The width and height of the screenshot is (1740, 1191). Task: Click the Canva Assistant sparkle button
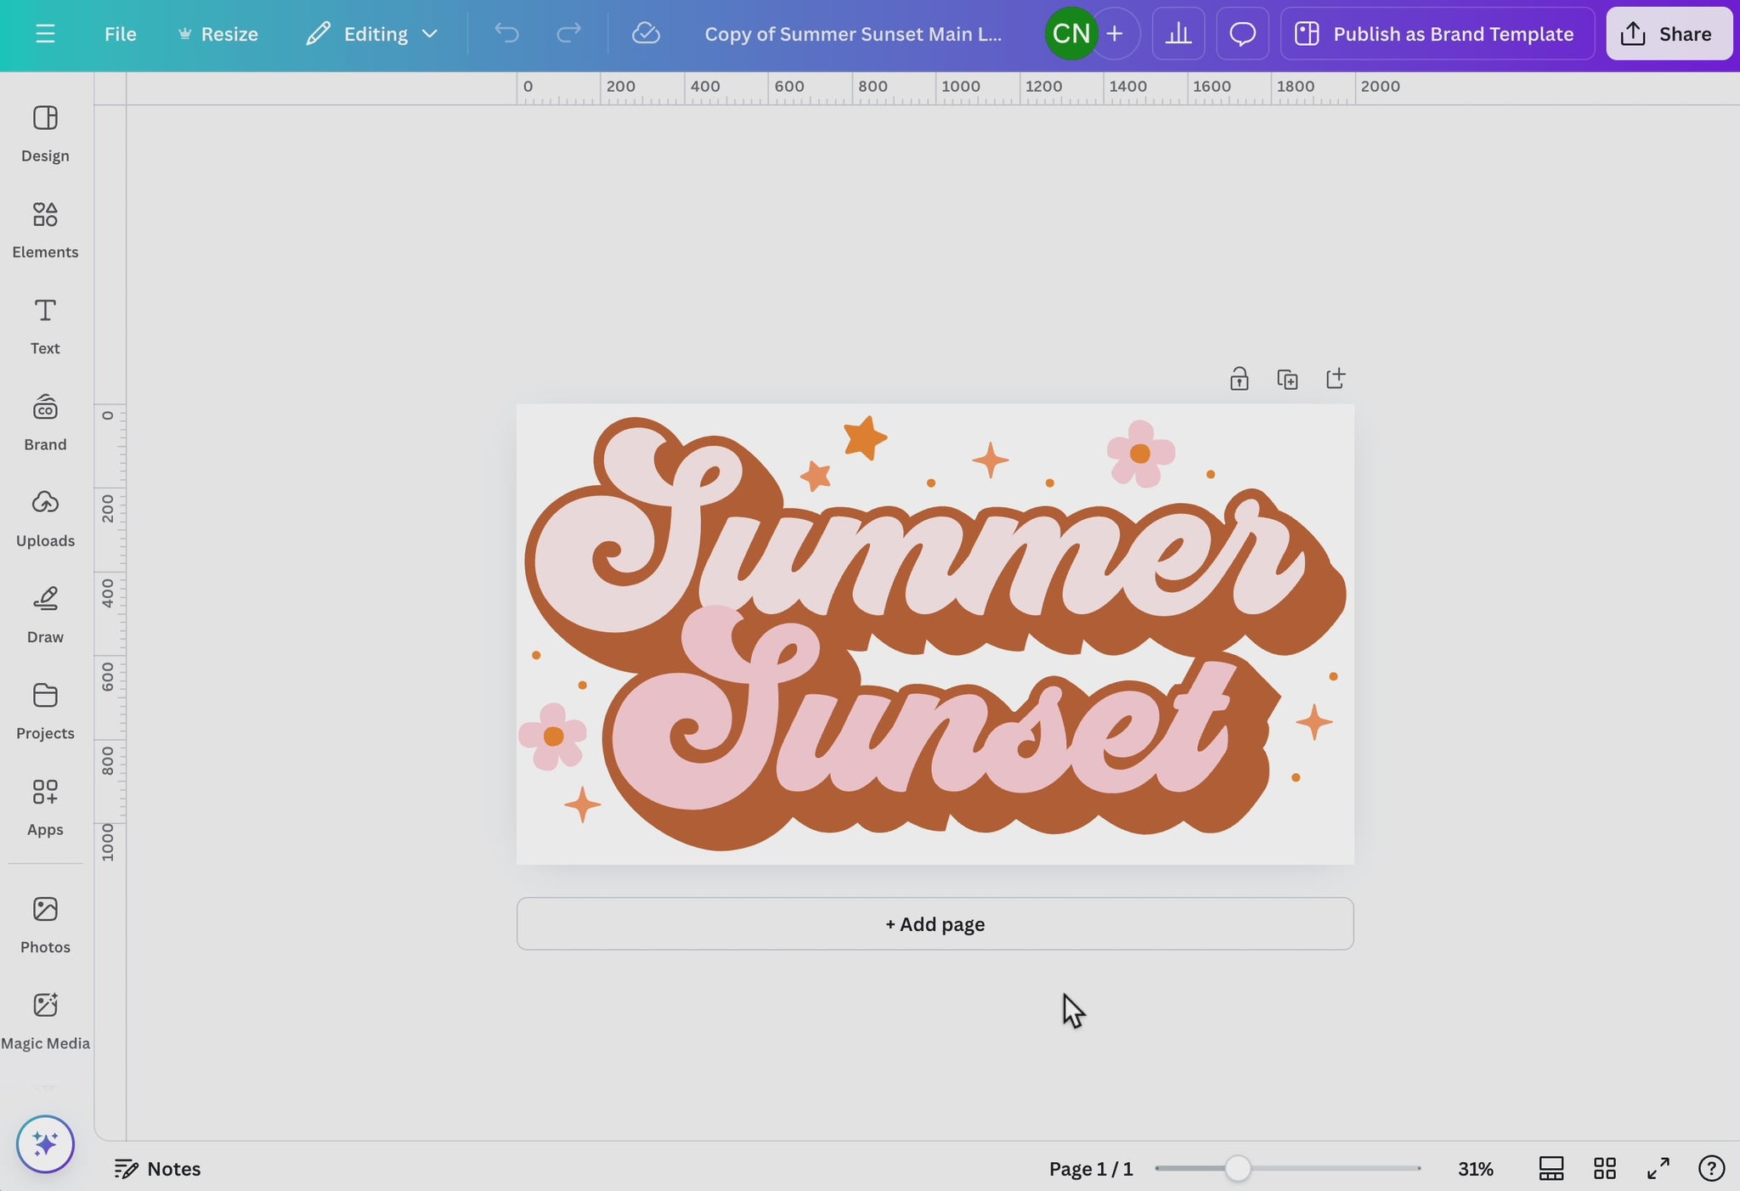pyautogui.click(x=45, y=1143)
